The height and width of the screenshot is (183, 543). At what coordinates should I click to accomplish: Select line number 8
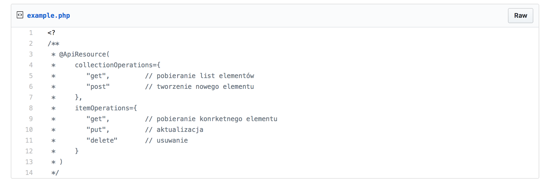pos(31,108)
